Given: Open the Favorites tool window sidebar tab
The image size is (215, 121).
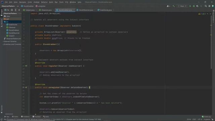Looking at the screenshot, I should (x=1, y=109).
